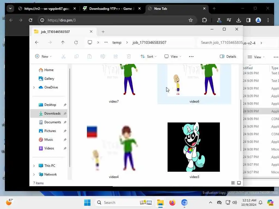Open Chrome extensions puzzle icon
Viewport: 279px width, 209px height.
click(204, 20)
